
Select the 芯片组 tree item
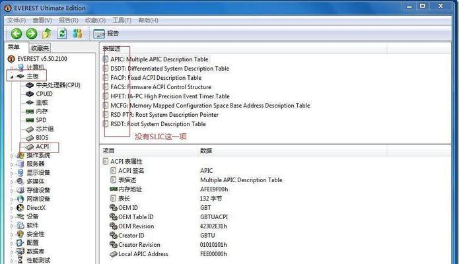click(45, 129)
